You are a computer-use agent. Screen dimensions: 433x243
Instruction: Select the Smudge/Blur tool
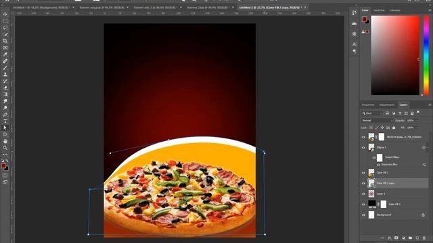[5, 101]
